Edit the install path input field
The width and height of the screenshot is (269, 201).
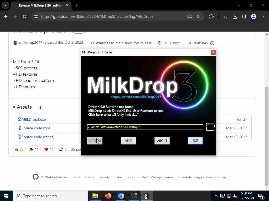145,127
